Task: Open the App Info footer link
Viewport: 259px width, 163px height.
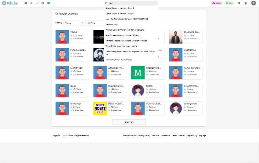Action: tap(190, 136)
